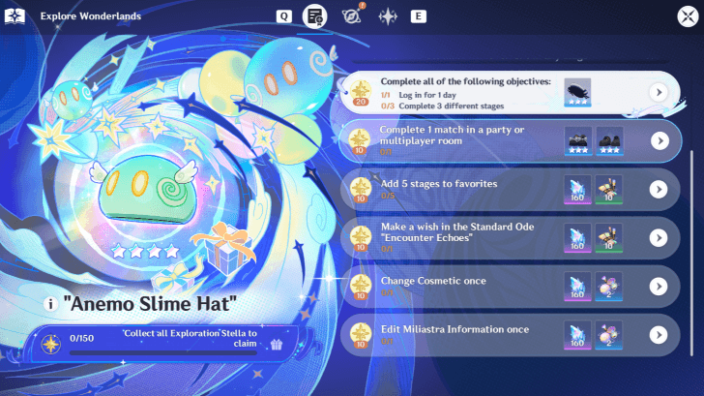View crystal 160 reward in Standard Ode row
This screenshot has height=396, width=704.
(577, 238)
